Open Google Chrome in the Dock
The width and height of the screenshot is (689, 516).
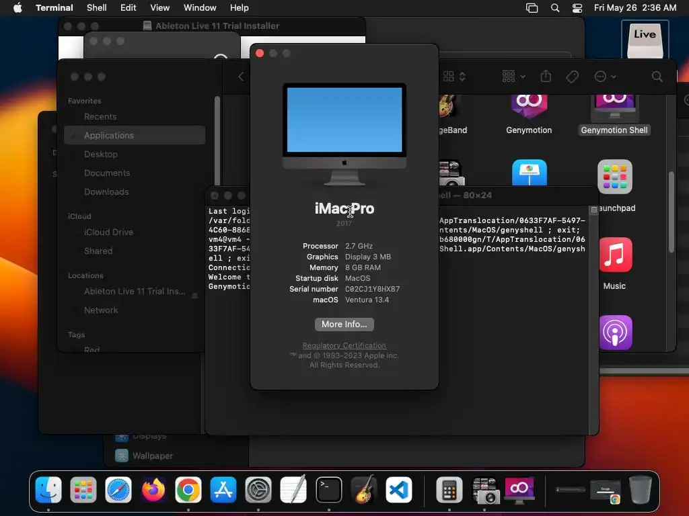[x=188, y=489]
